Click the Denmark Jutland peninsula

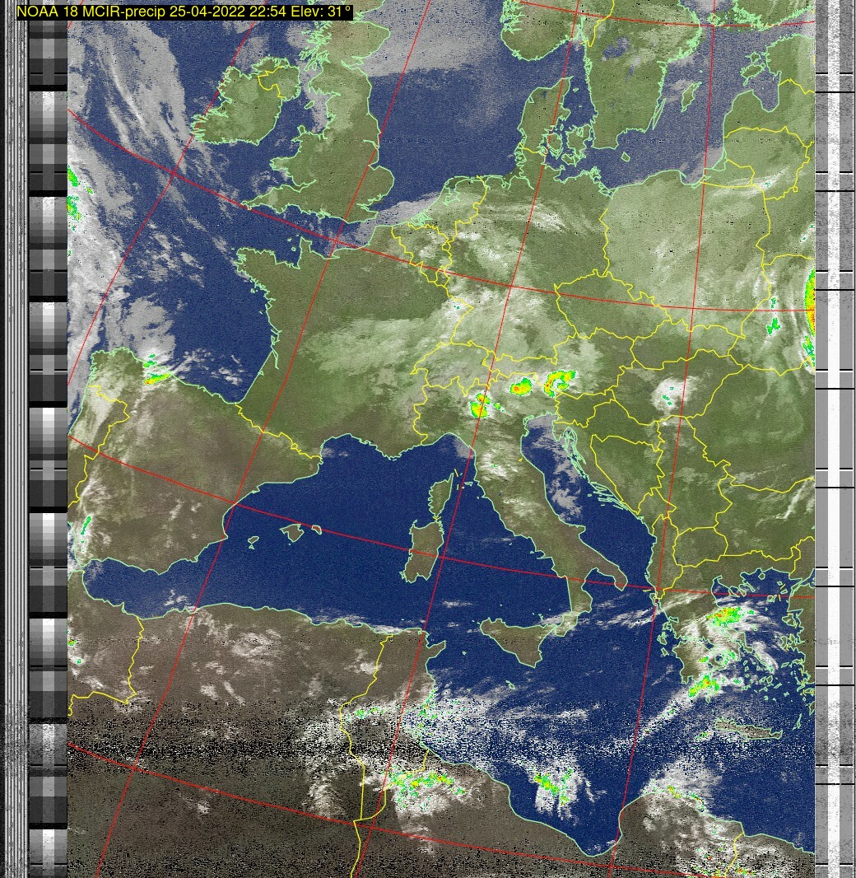[535, 124]
